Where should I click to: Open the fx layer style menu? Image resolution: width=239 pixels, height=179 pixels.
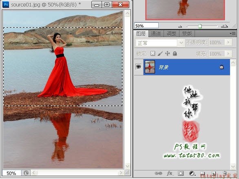170,173
